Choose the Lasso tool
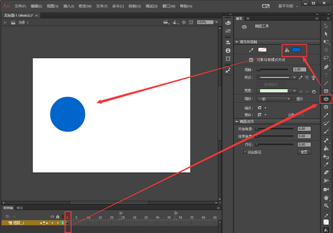 (x=326, y=57)
